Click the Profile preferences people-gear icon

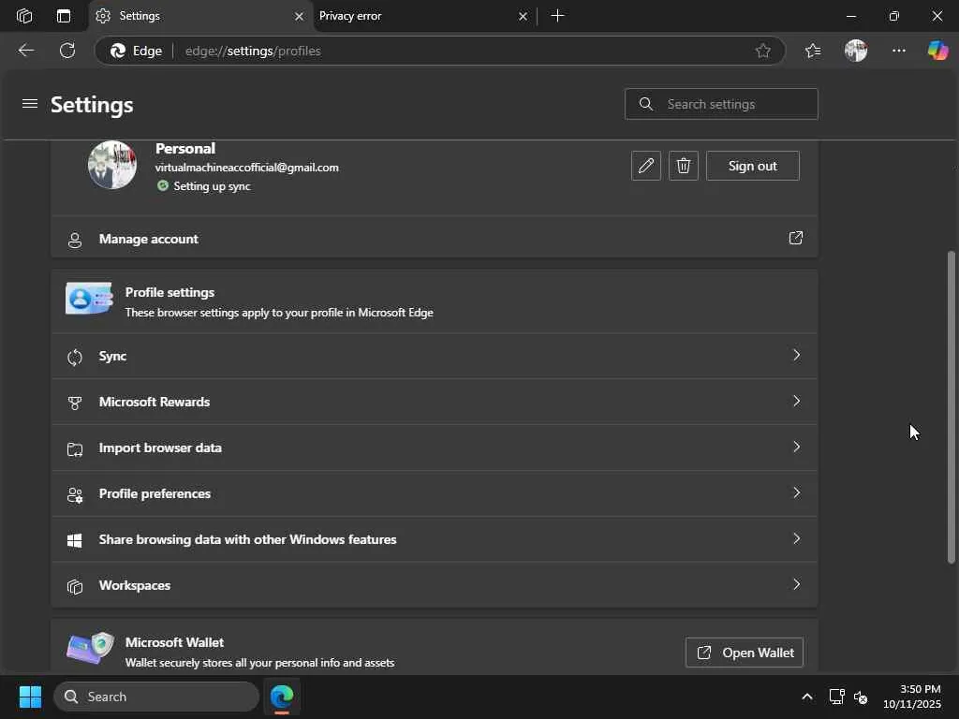[75, 494]
